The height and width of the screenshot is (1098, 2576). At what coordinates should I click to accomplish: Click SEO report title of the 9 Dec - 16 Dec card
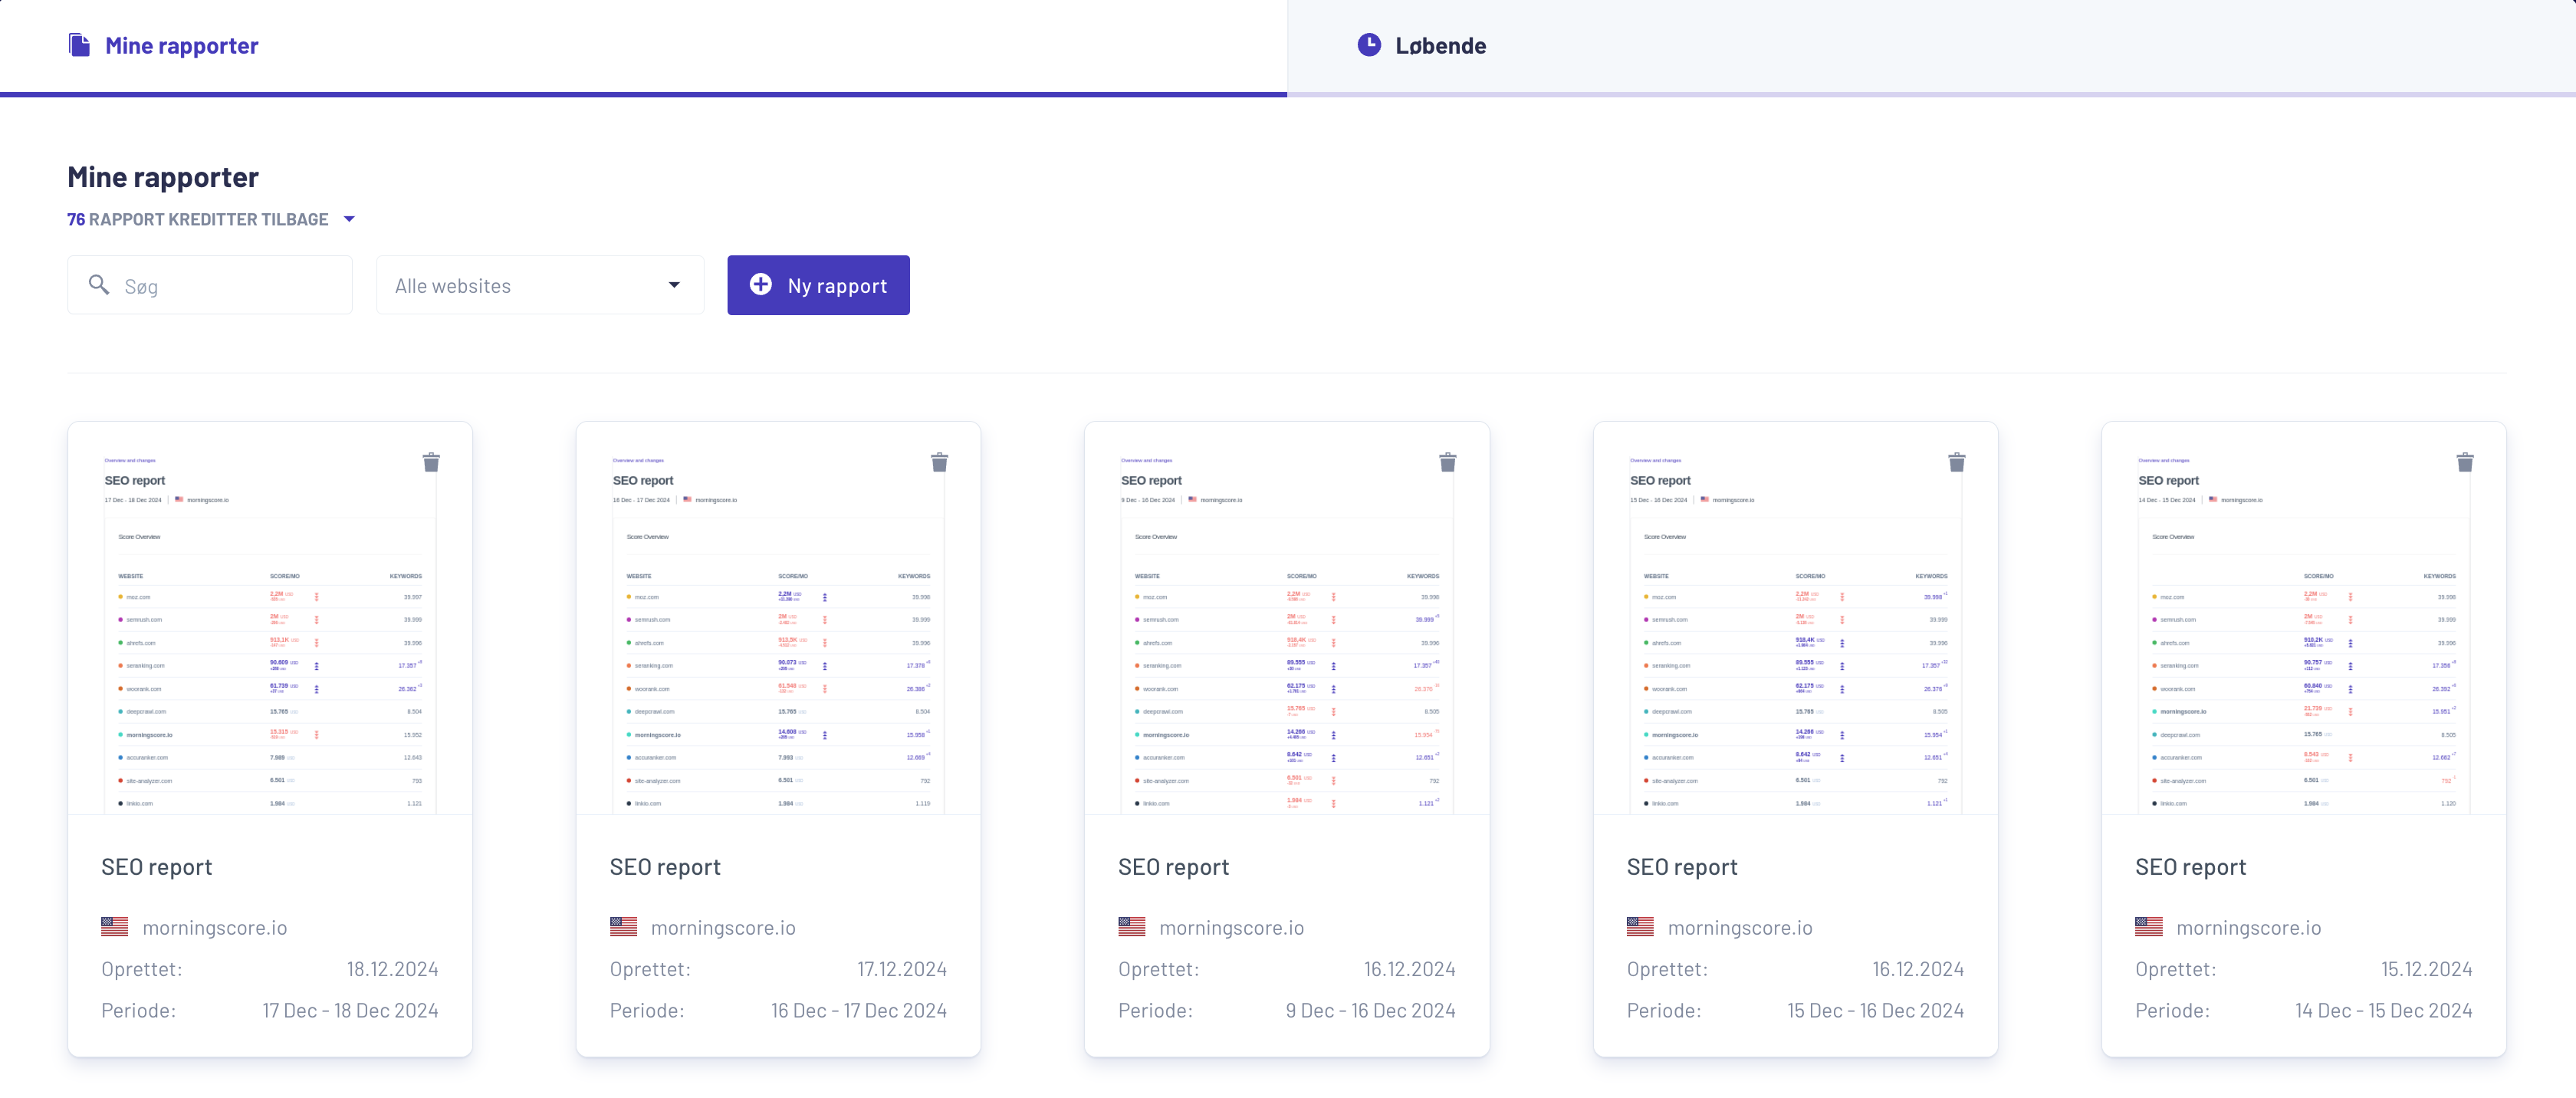pyautogui.click(x=1174, y=867)
